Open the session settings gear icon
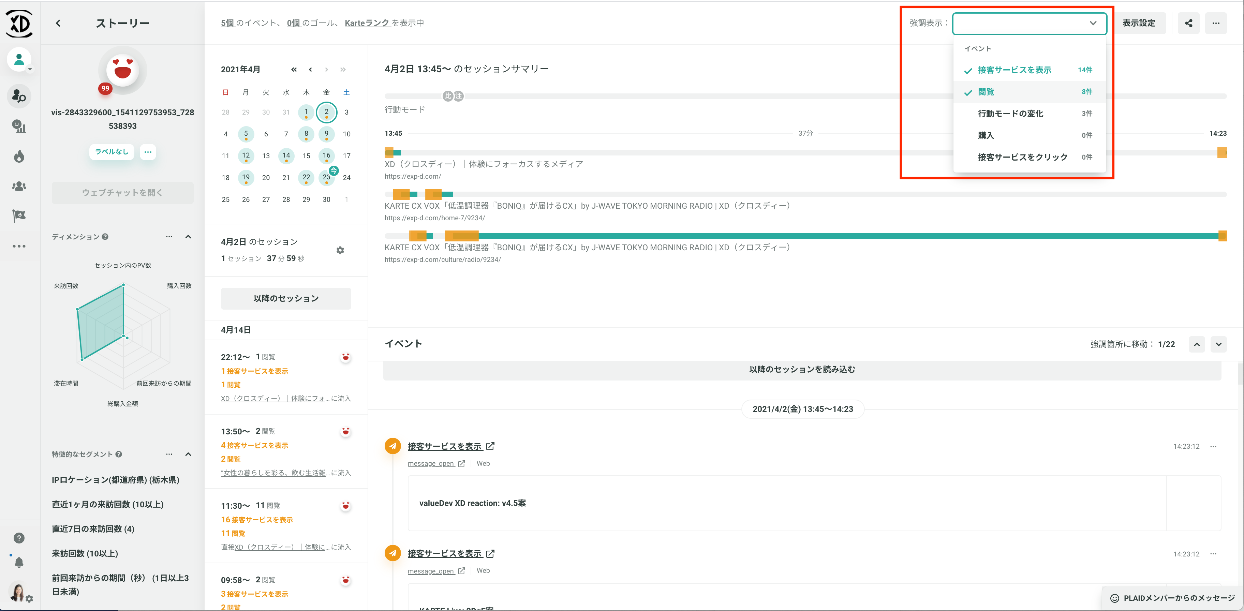1244x611 pixels. tap(340, 250)
